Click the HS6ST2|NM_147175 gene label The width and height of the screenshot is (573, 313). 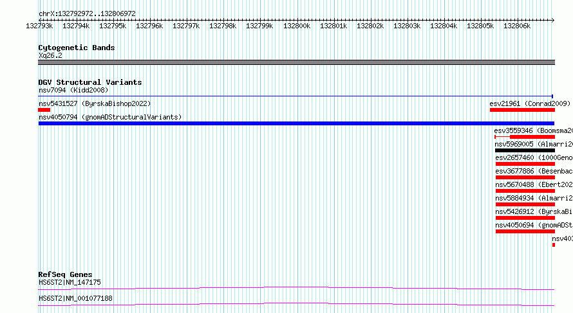[70, 282]
